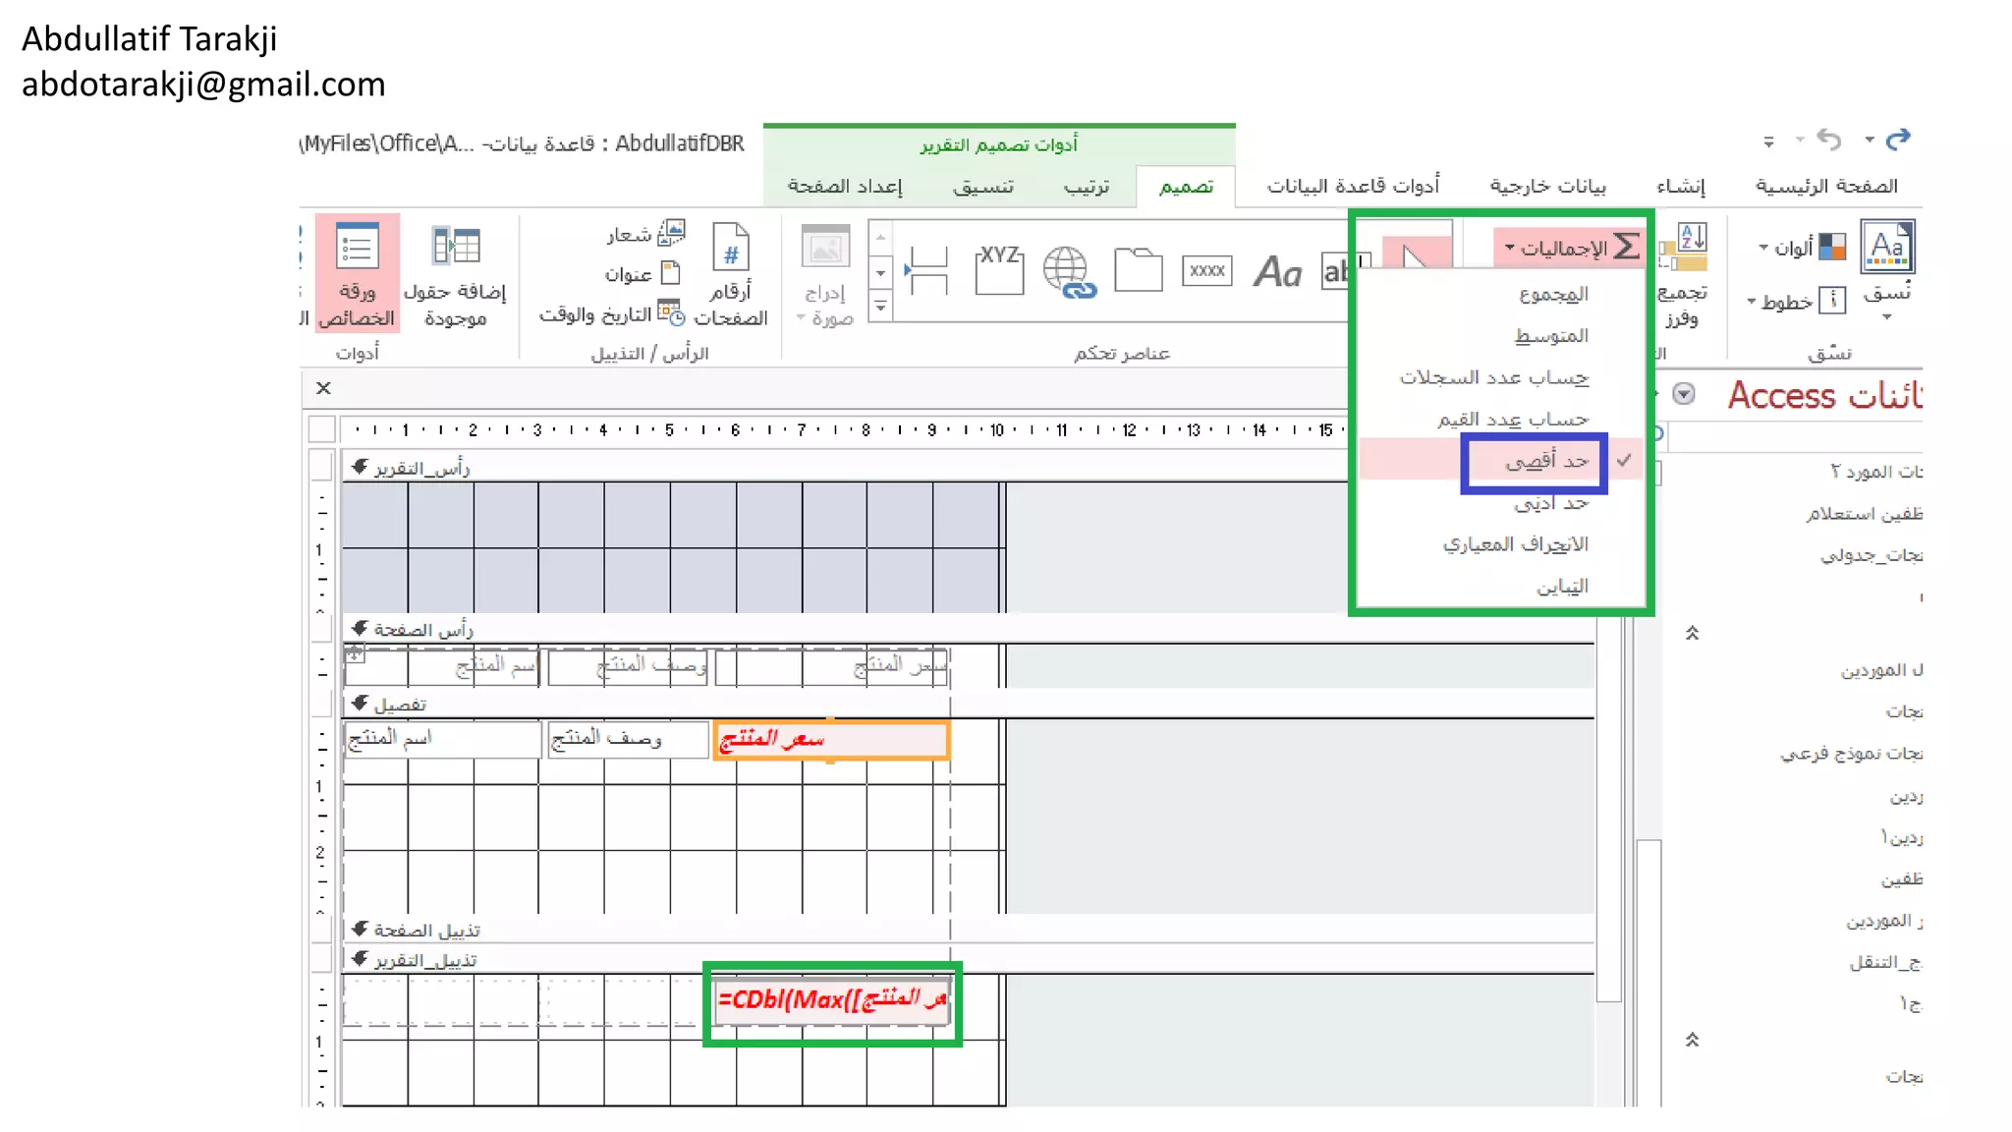Select the option group XYZ control
Viewport: 2012px width, 1132px height.
[999, 270]
